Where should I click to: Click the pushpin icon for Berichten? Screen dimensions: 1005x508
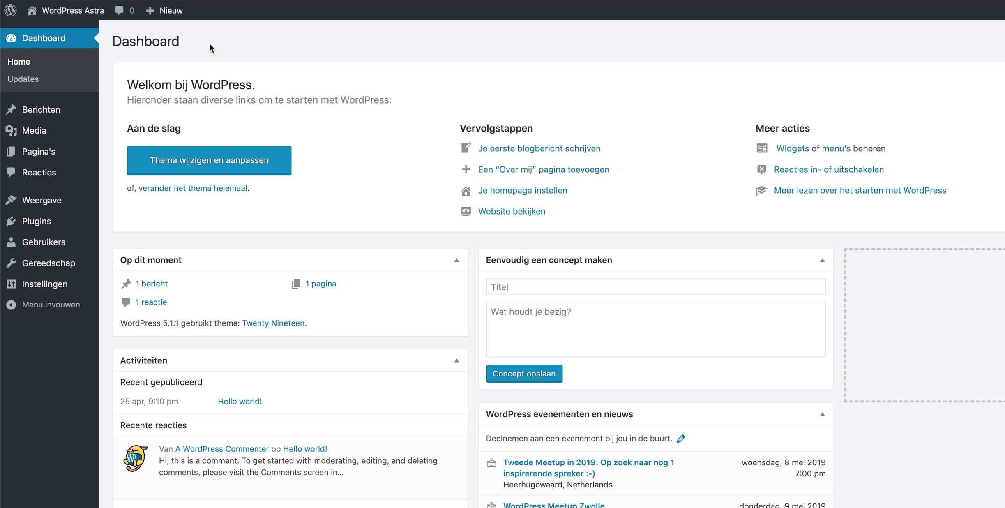(x=11, y=109)
